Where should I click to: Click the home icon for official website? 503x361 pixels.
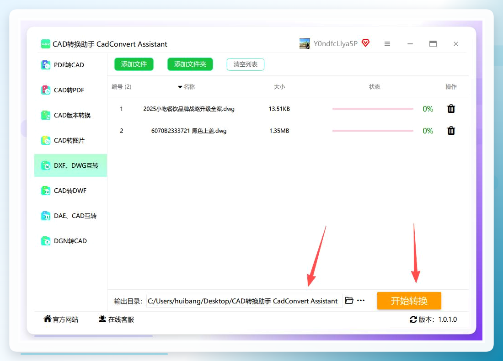[x=48, y=319]
